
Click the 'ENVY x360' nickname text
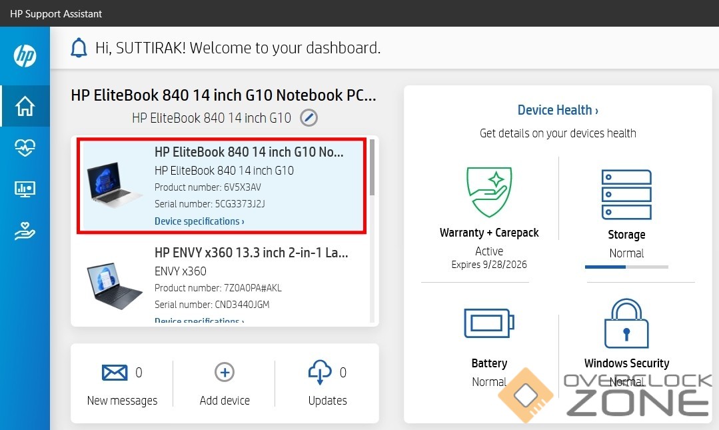180,271
